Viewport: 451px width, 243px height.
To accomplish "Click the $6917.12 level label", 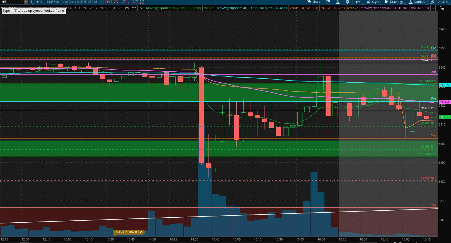I will coord(427,108).
